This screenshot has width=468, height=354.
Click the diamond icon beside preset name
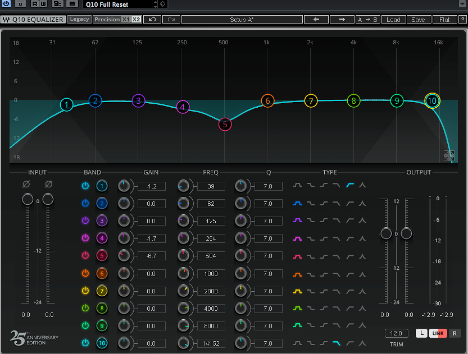[x=163, y=4]
